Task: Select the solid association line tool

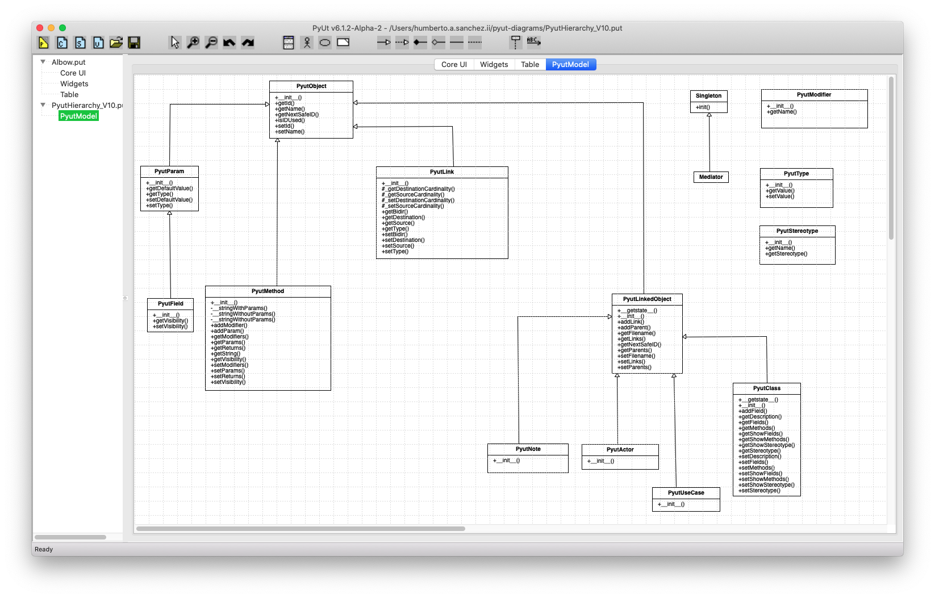Action: (457, 43)
